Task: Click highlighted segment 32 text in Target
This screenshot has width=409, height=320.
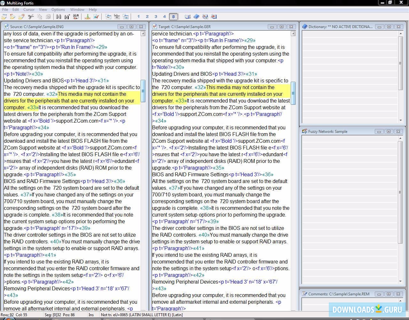Action: (240, 94)
